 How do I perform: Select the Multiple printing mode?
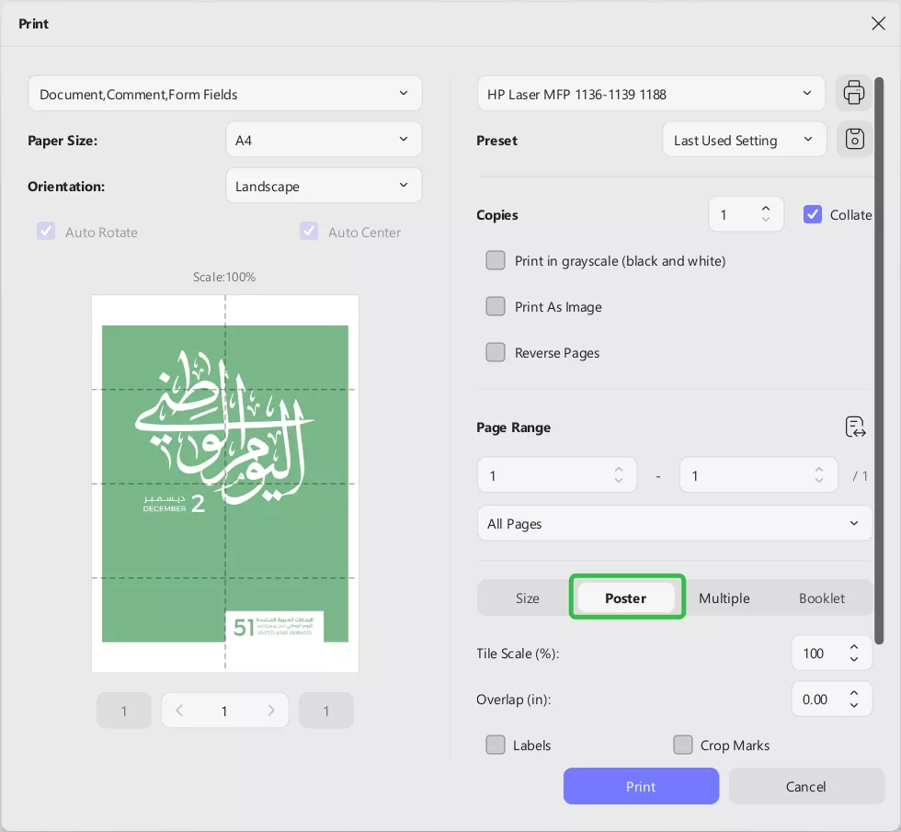pos(724,598)
